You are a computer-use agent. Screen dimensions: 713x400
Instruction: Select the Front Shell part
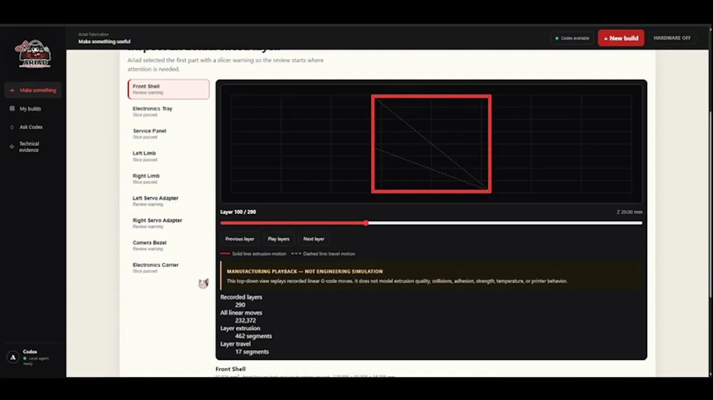click(168, 89)
